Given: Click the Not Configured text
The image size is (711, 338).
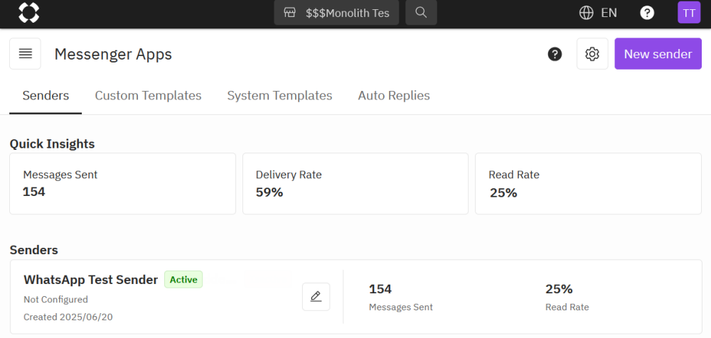Looking at the screenshot, I should (x=55, y=300).
